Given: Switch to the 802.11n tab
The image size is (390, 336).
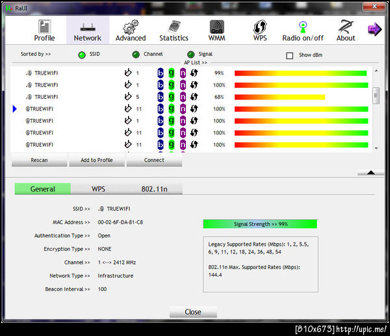Looking at the screenshot, I should (154, 189).
